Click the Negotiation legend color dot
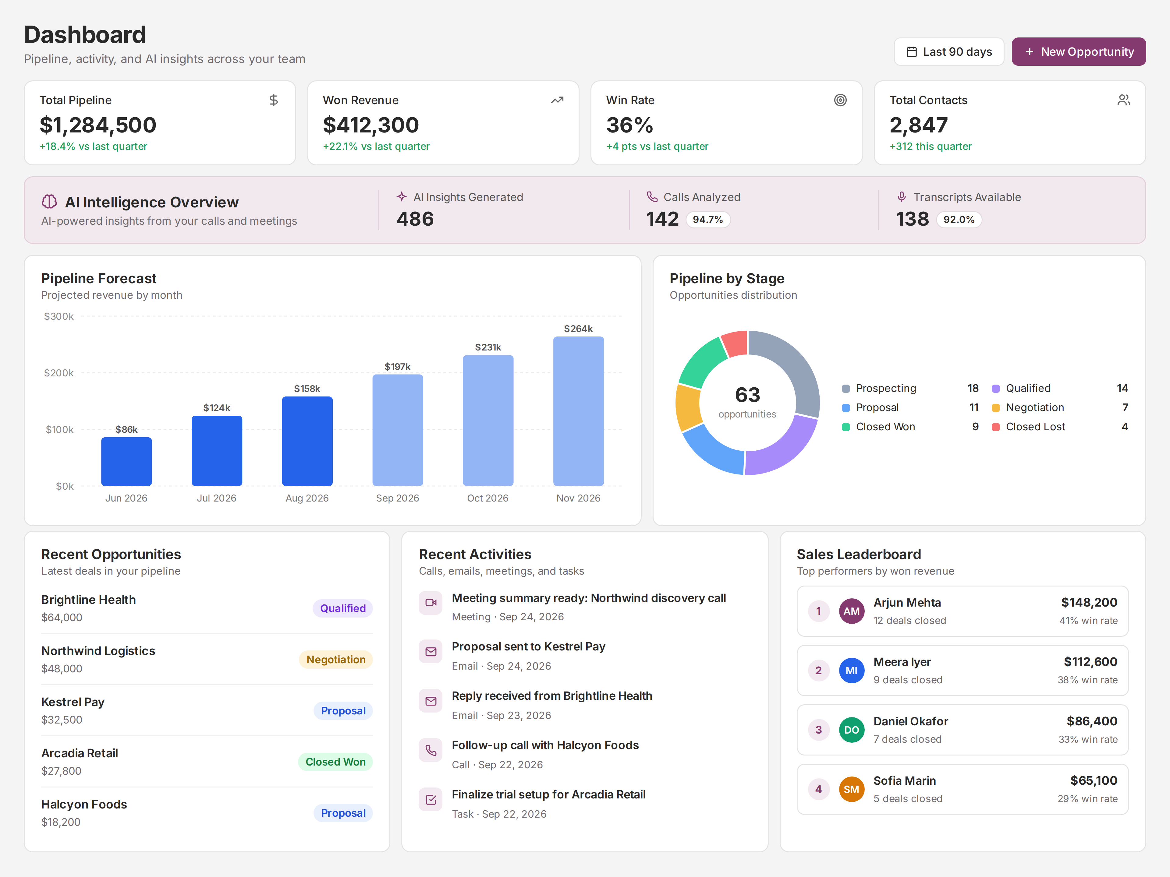Screen dimensions: 1170x877 [x=995, y=407]
